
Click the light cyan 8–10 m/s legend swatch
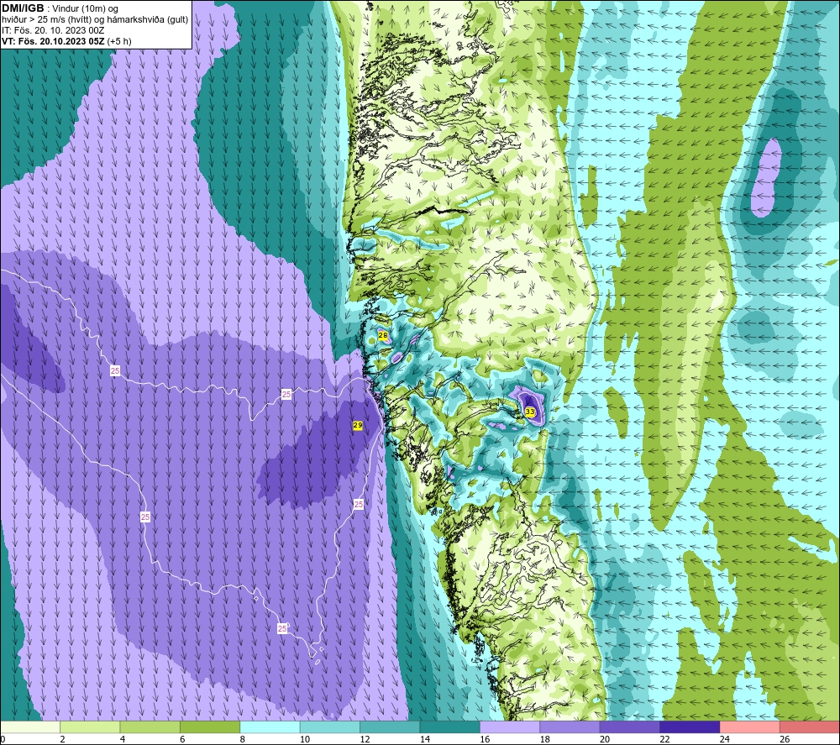270,727
